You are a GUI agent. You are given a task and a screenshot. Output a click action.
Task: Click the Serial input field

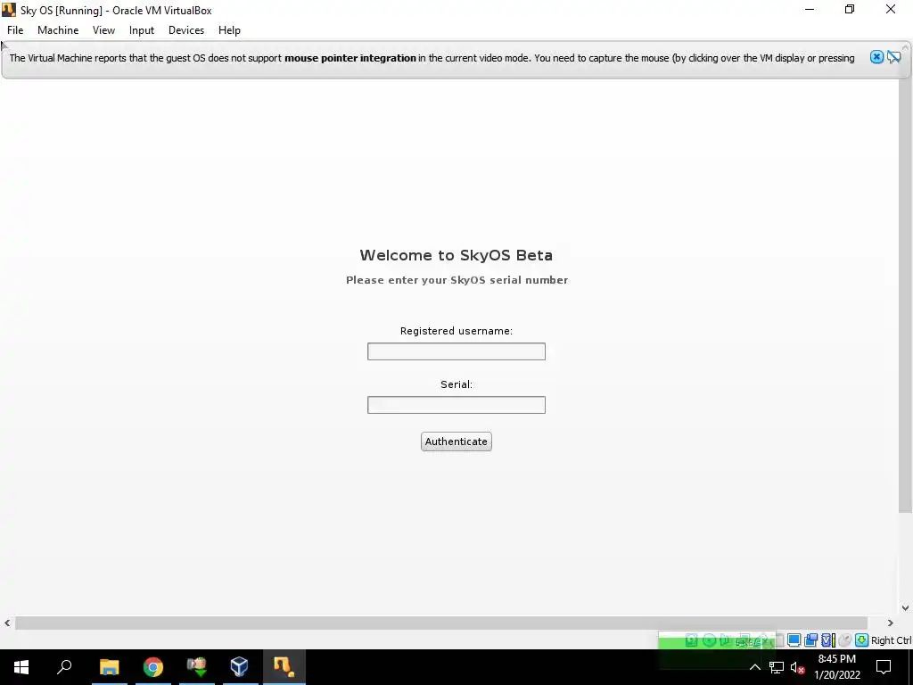click(456, 405)
